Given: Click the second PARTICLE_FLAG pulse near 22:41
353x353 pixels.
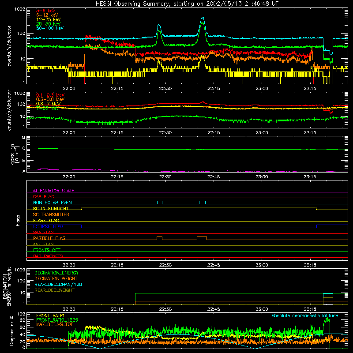Looking at the screenshot, I should pos(202,237).
